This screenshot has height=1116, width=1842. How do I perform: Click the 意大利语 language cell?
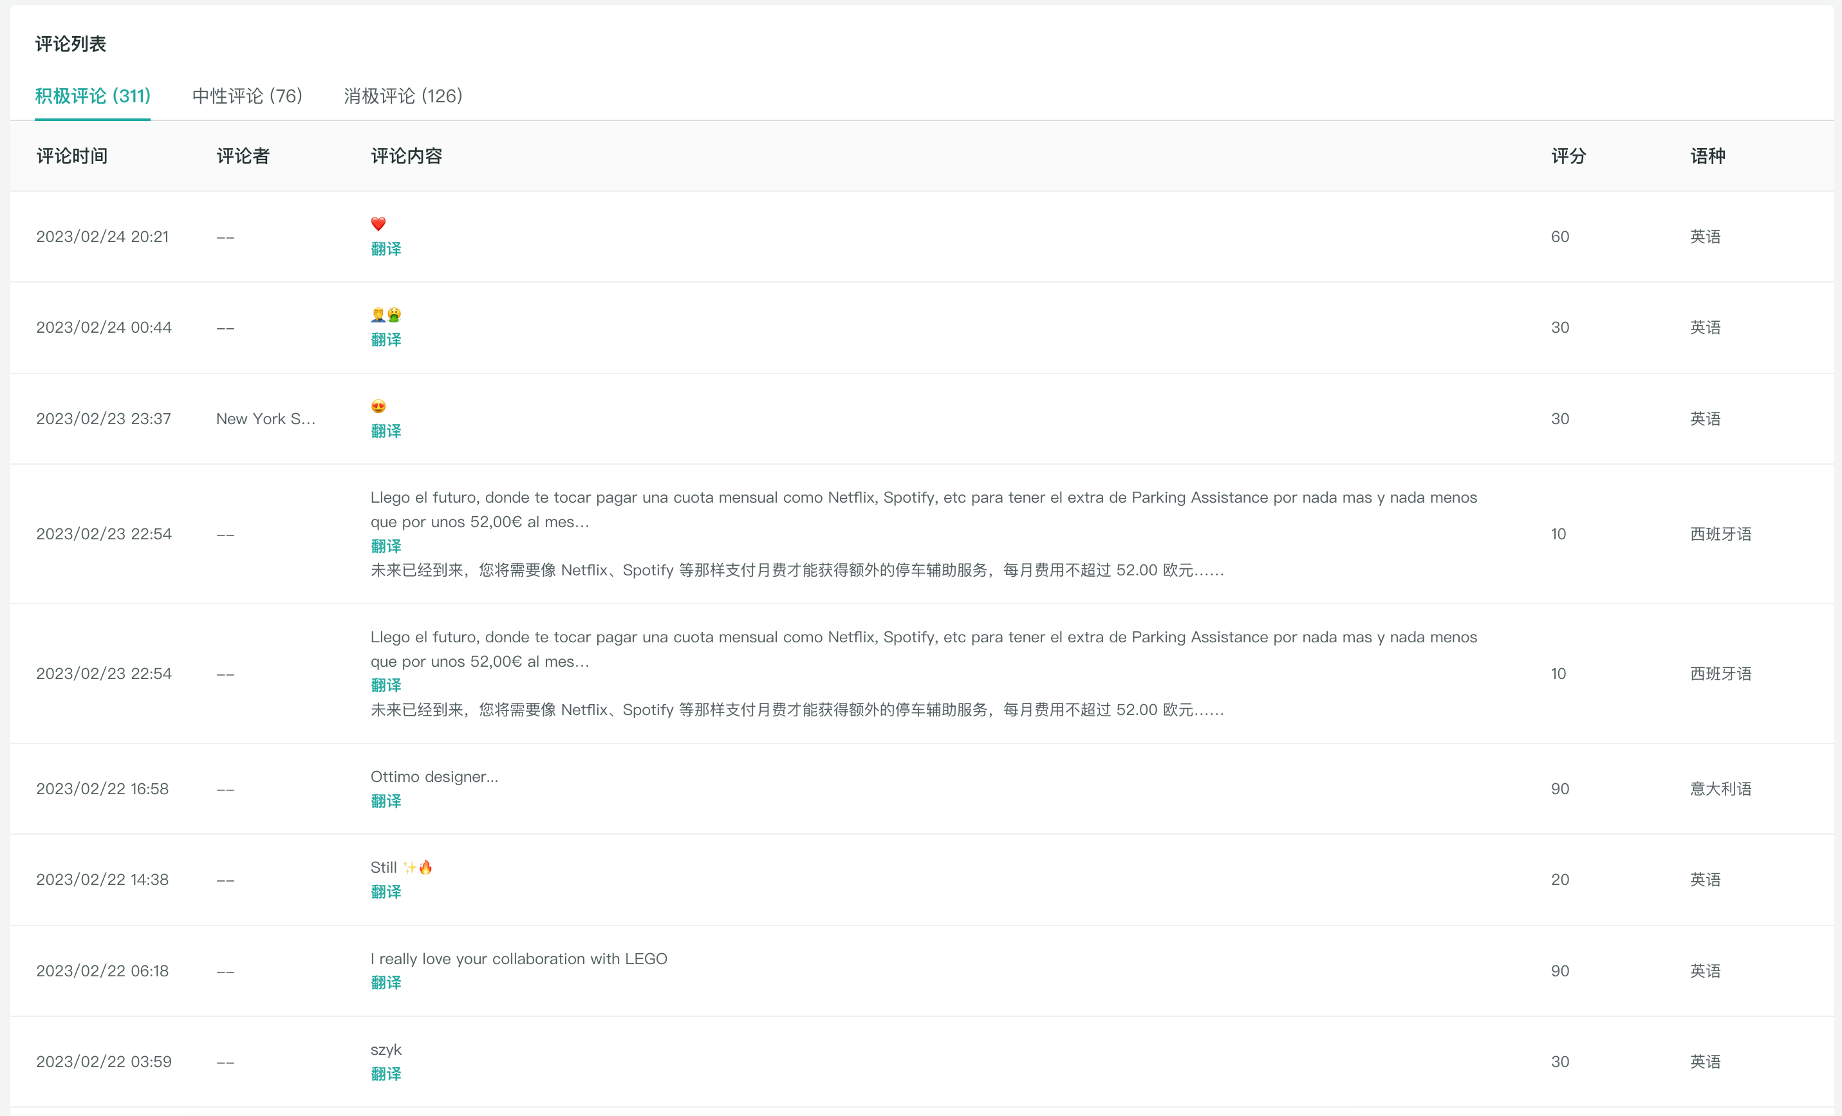1721,788
